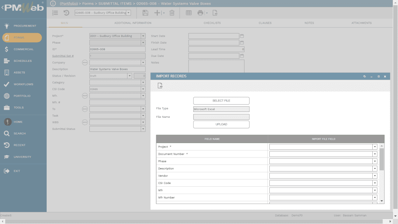Click ellipsis button beside Company field
The height and width of the screenshot is (224, 398).
[x=85, y=63]
